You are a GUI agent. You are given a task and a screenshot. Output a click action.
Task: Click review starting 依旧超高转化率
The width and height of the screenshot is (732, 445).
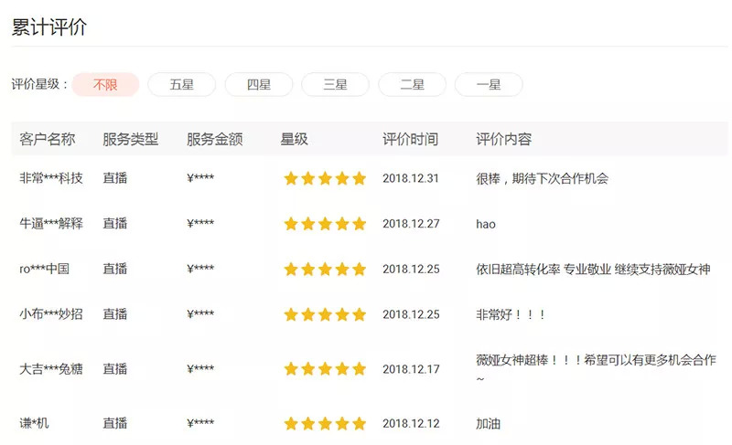593,269
